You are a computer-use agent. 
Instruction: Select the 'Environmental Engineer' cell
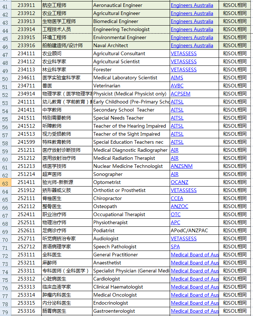point(131,37)
